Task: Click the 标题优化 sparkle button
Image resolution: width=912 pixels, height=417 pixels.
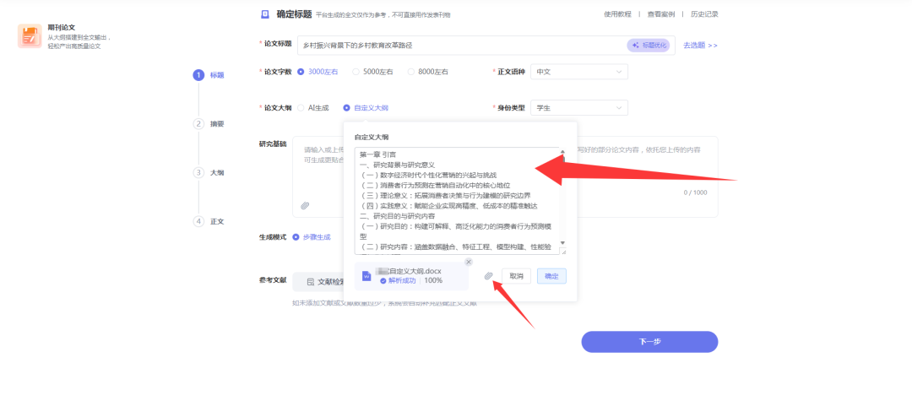Action: coord(648,46)
